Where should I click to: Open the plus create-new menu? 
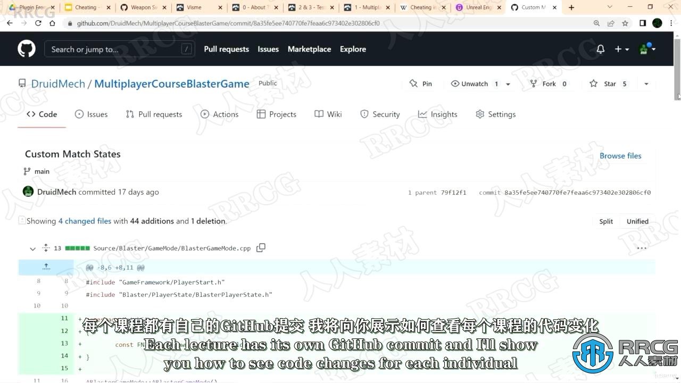tap(622, 49)
